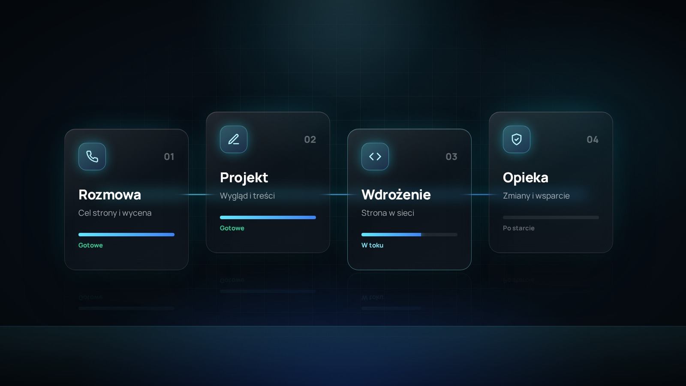Click the Gotowe status under Projekt
The image size is (686, 386).
click(x=232, y=228)
